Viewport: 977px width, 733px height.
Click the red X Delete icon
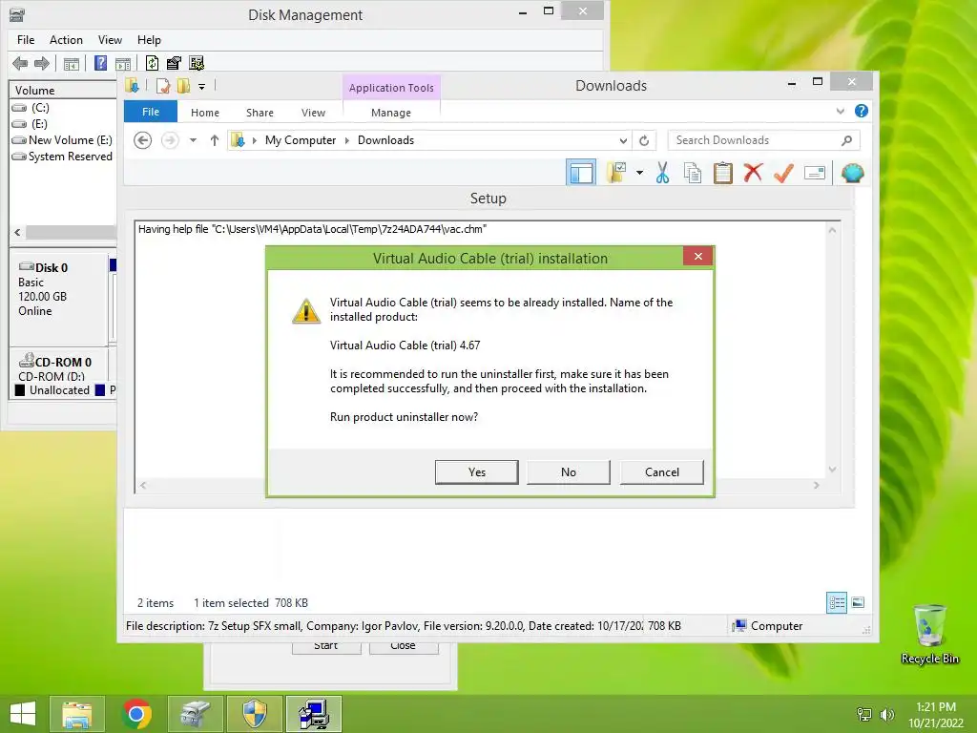coord(754,173)
